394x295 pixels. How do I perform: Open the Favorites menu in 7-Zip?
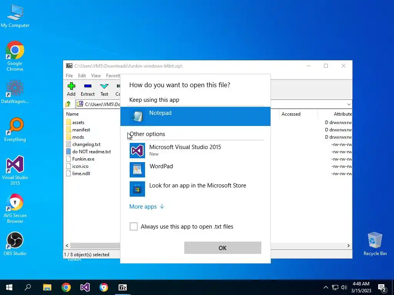pyautogui.click(x=113, y=76)
